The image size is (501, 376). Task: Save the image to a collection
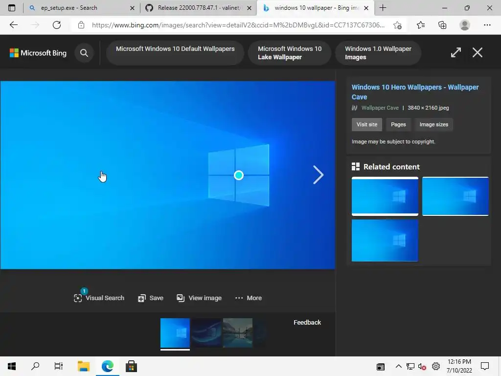pyautogui.click(x=151, y=298)
